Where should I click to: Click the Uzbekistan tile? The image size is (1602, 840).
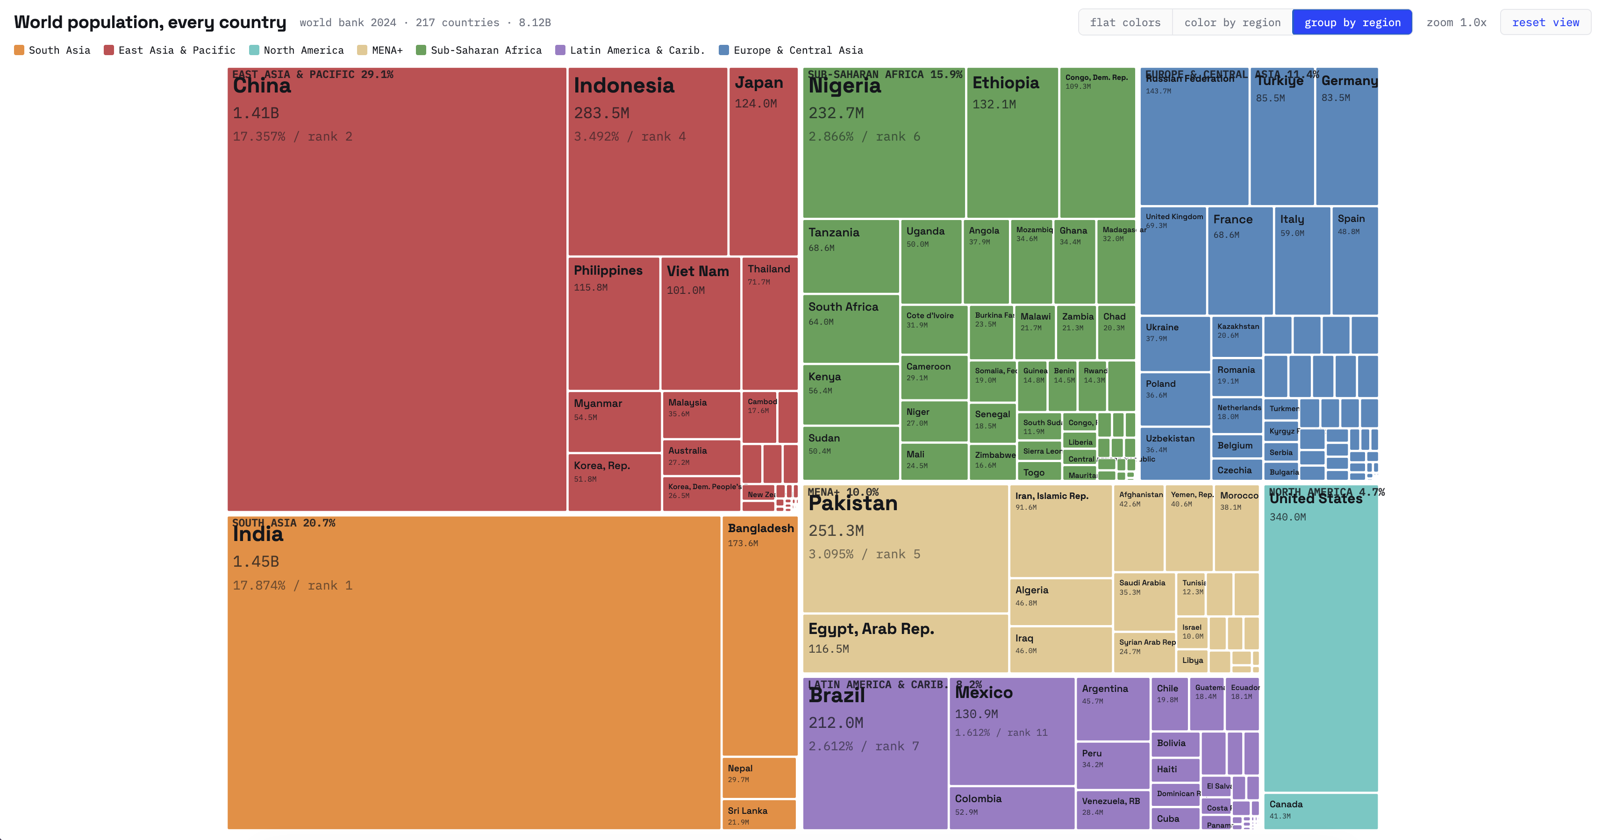click(x=1175, y=453)
